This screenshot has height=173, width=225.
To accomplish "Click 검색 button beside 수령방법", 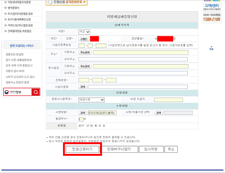I will point(82,113).
